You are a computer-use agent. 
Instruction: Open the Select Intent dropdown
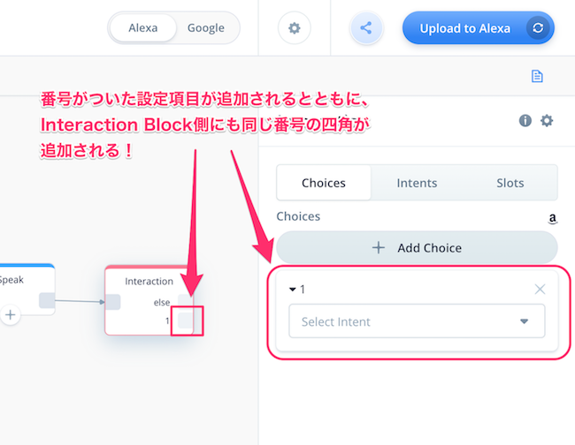417,321
